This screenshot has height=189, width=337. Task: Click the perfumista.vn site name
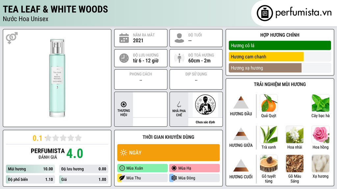303,13
